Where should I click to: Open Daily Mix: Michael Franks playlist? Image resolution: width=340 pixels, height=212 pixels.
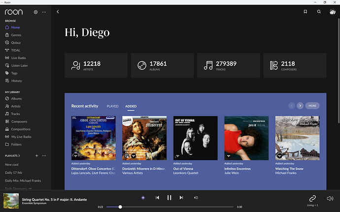(23, 181)
